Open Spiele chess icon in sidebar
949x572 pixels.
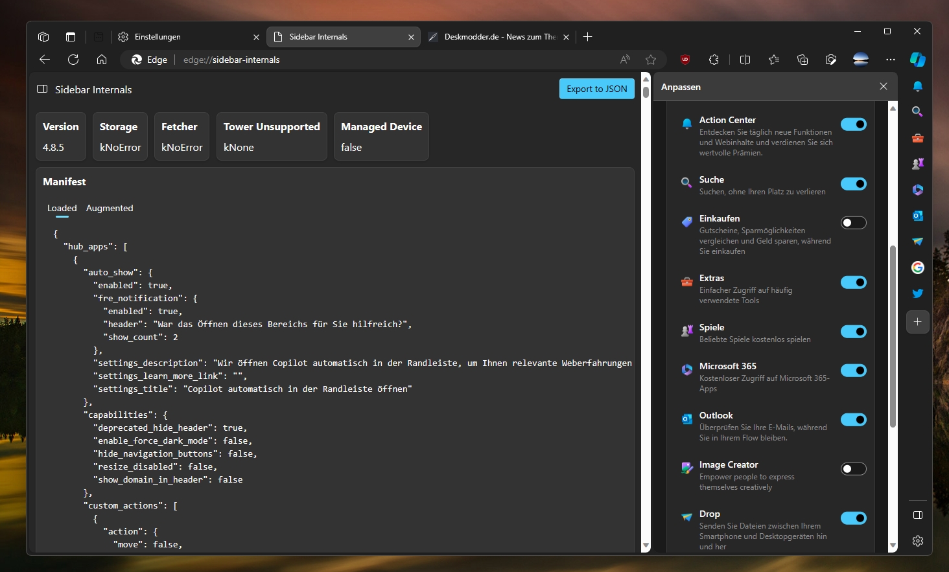pos(918,164)
